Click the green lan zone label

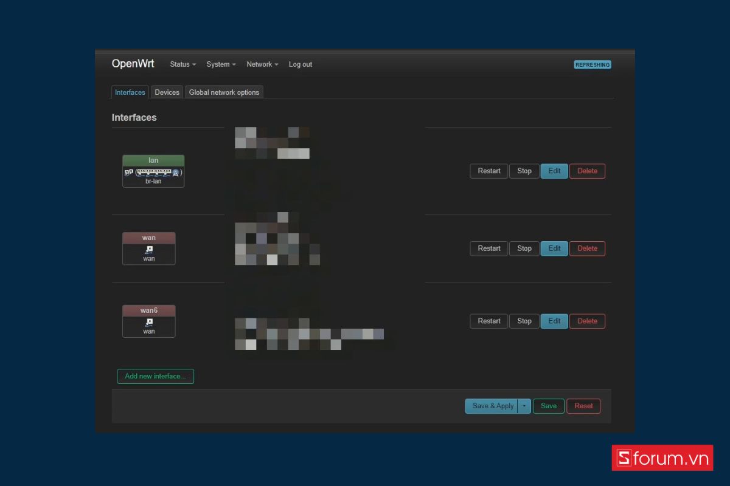[153, 160]
